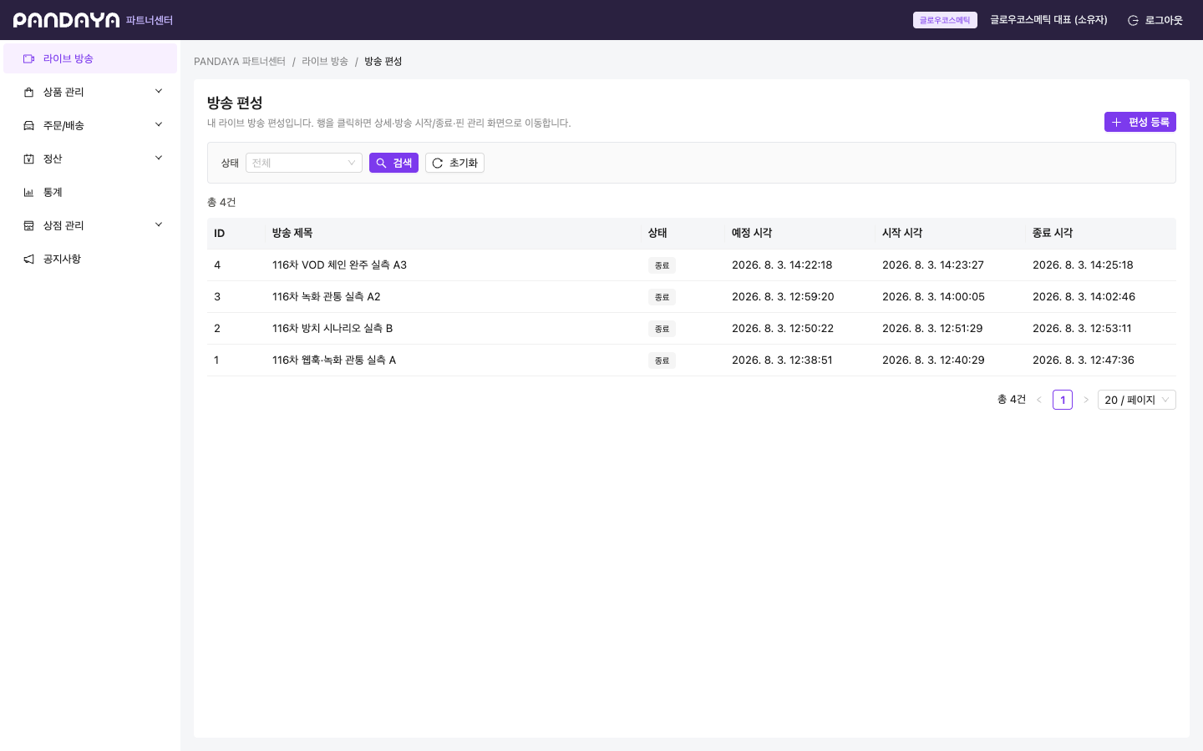This screenshot has height=751, width=1203.
Task: Click the ID column header
Action: pyautogui.click(x=236, y=234)
